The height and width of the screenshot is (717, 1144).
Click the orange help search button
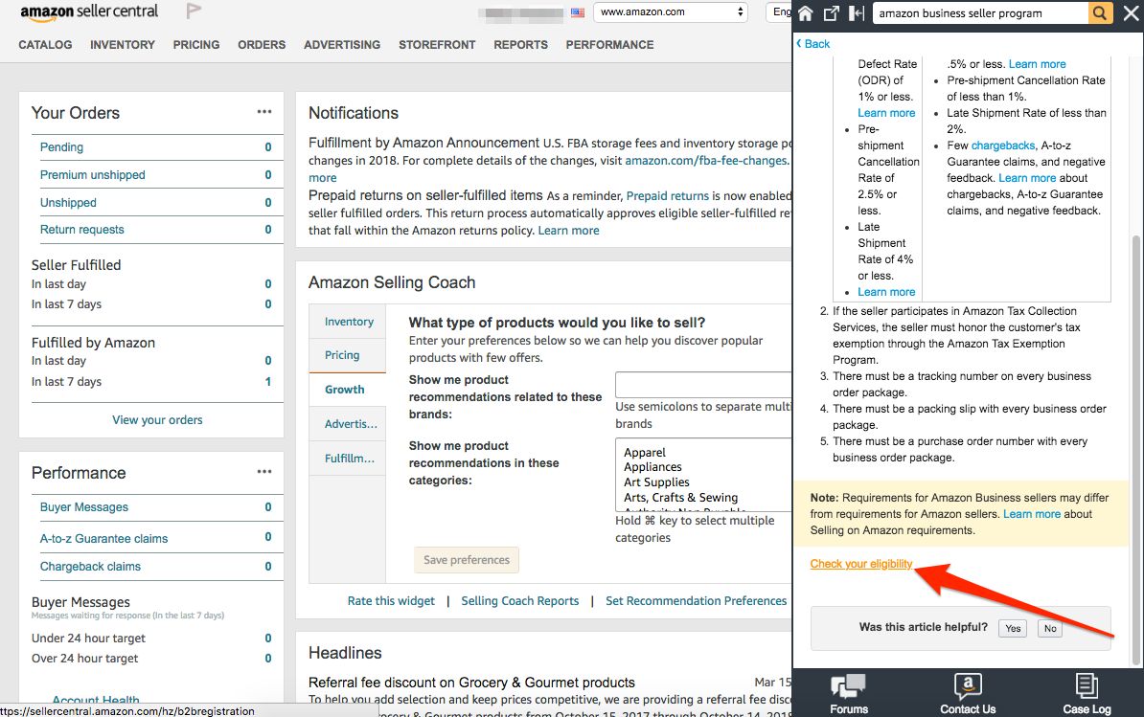point(1100,13)
